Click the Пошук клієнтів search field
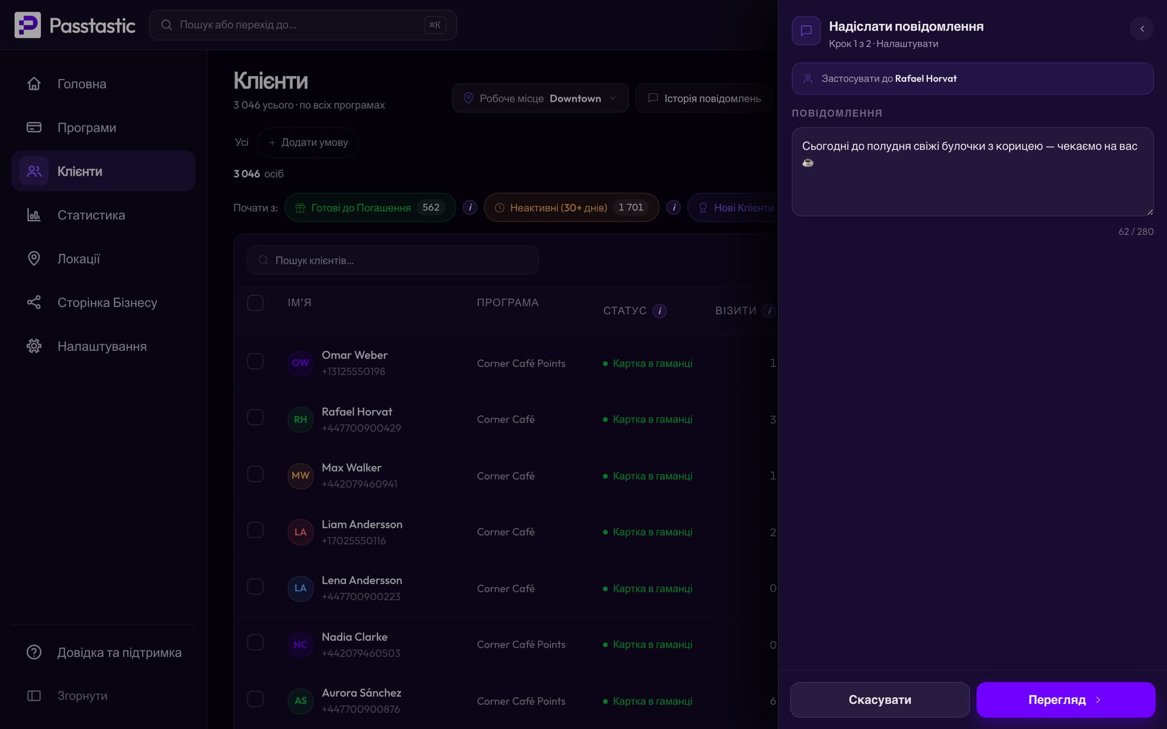This screenshot has height=729, width=1167. (x=393, y=260)
